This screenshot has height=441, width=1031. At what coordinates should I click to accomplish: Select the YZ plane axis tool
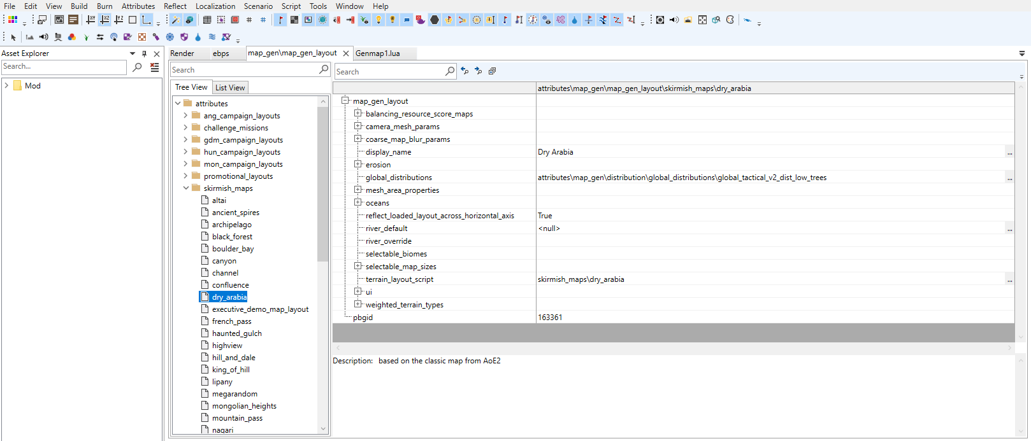point(119,20)
